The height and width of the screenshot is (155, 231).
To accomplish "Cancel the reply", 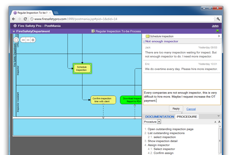I will point(191,109).
